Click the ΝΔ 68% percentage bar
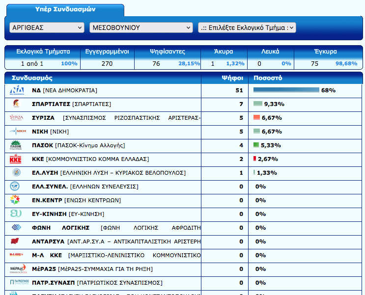 286,90
